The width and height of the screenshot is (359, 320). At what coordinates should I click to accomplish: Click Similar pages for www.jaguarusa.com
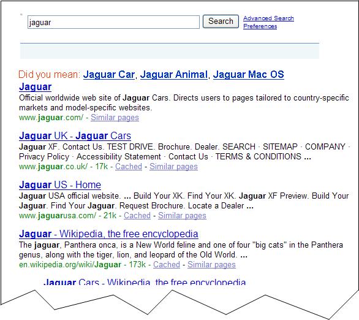tap(182, 216)
